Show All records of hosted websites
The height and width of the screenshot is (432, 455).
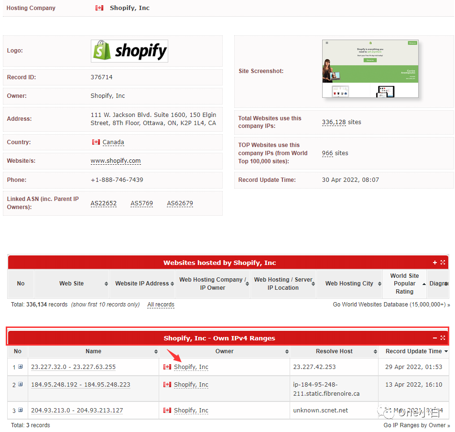161,305
